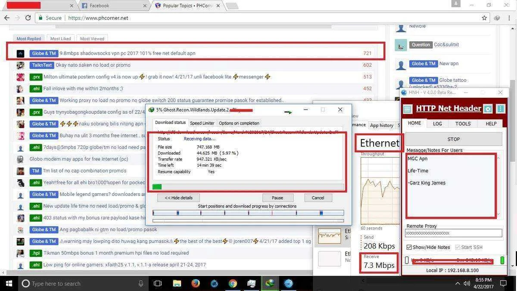Toggle the Show/Hide Notes checkbox
The image size is (517, 291).
click(409, 247)
